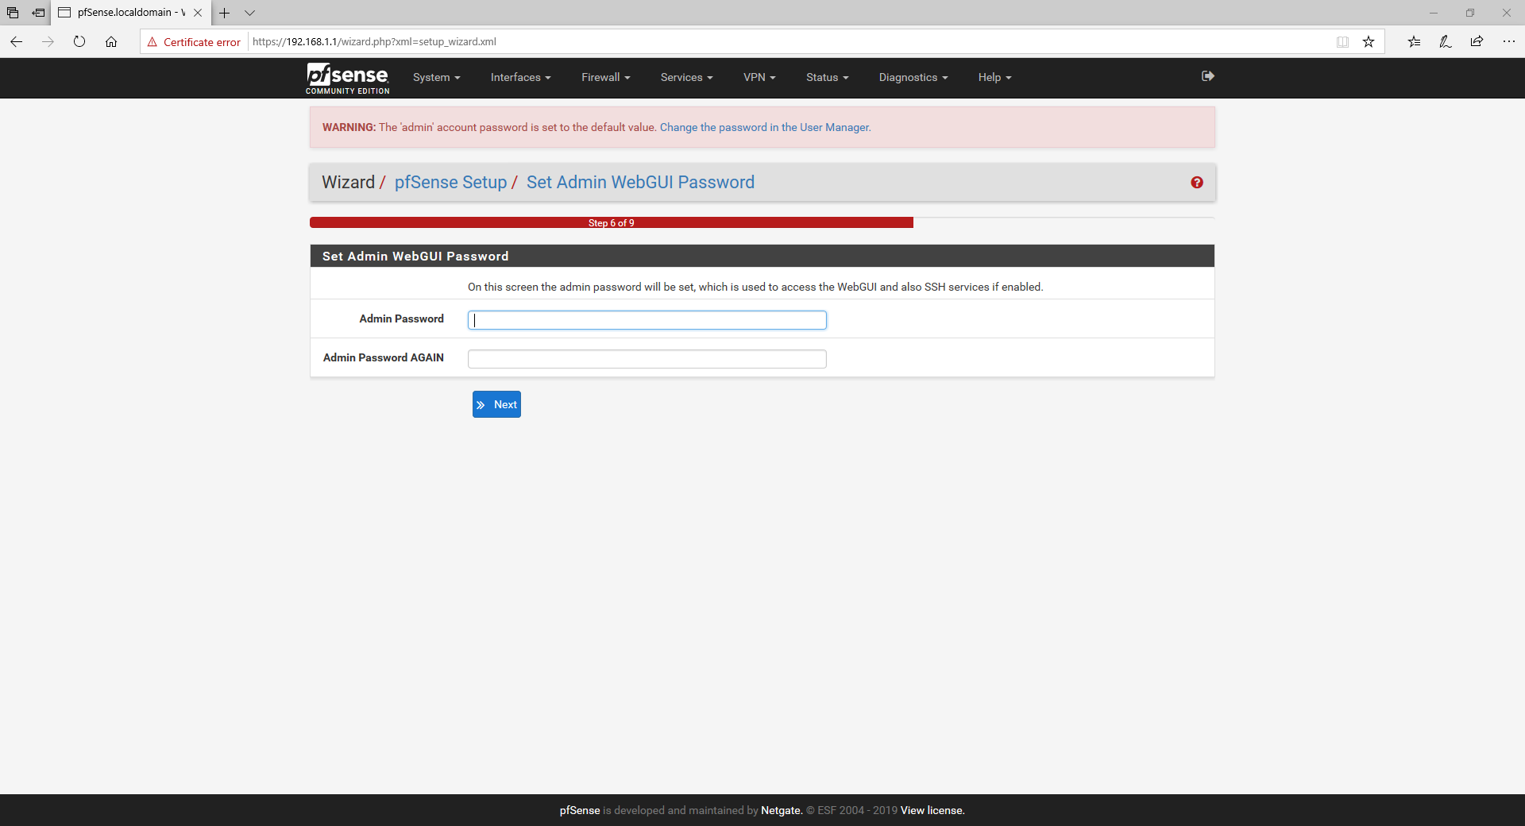Click the browser refresh icon
The image size is (1525, 826).
pos(79,42)
